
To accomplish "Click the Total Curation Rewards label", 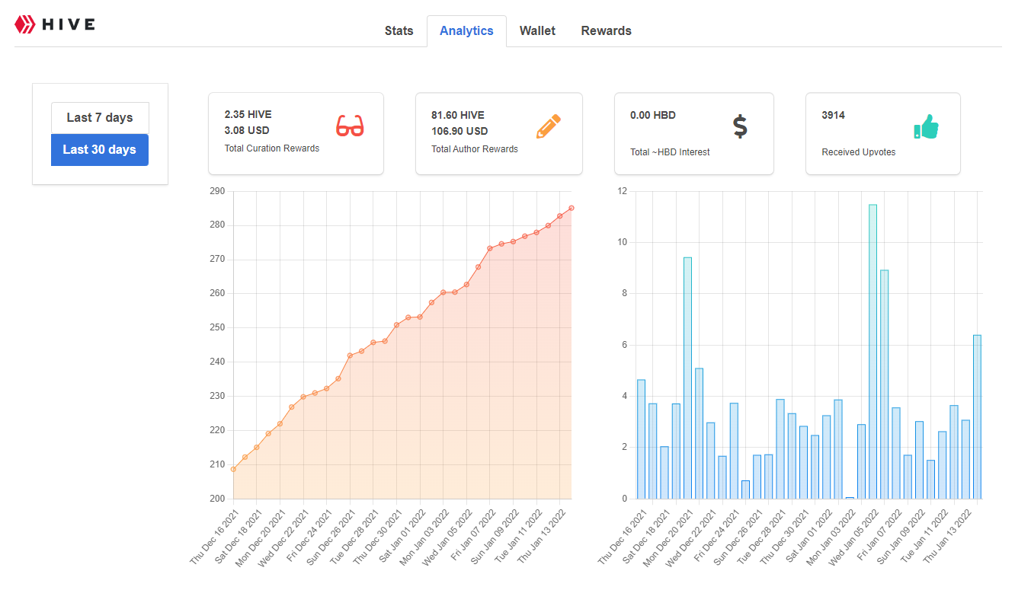I will [x=272, y=148].
